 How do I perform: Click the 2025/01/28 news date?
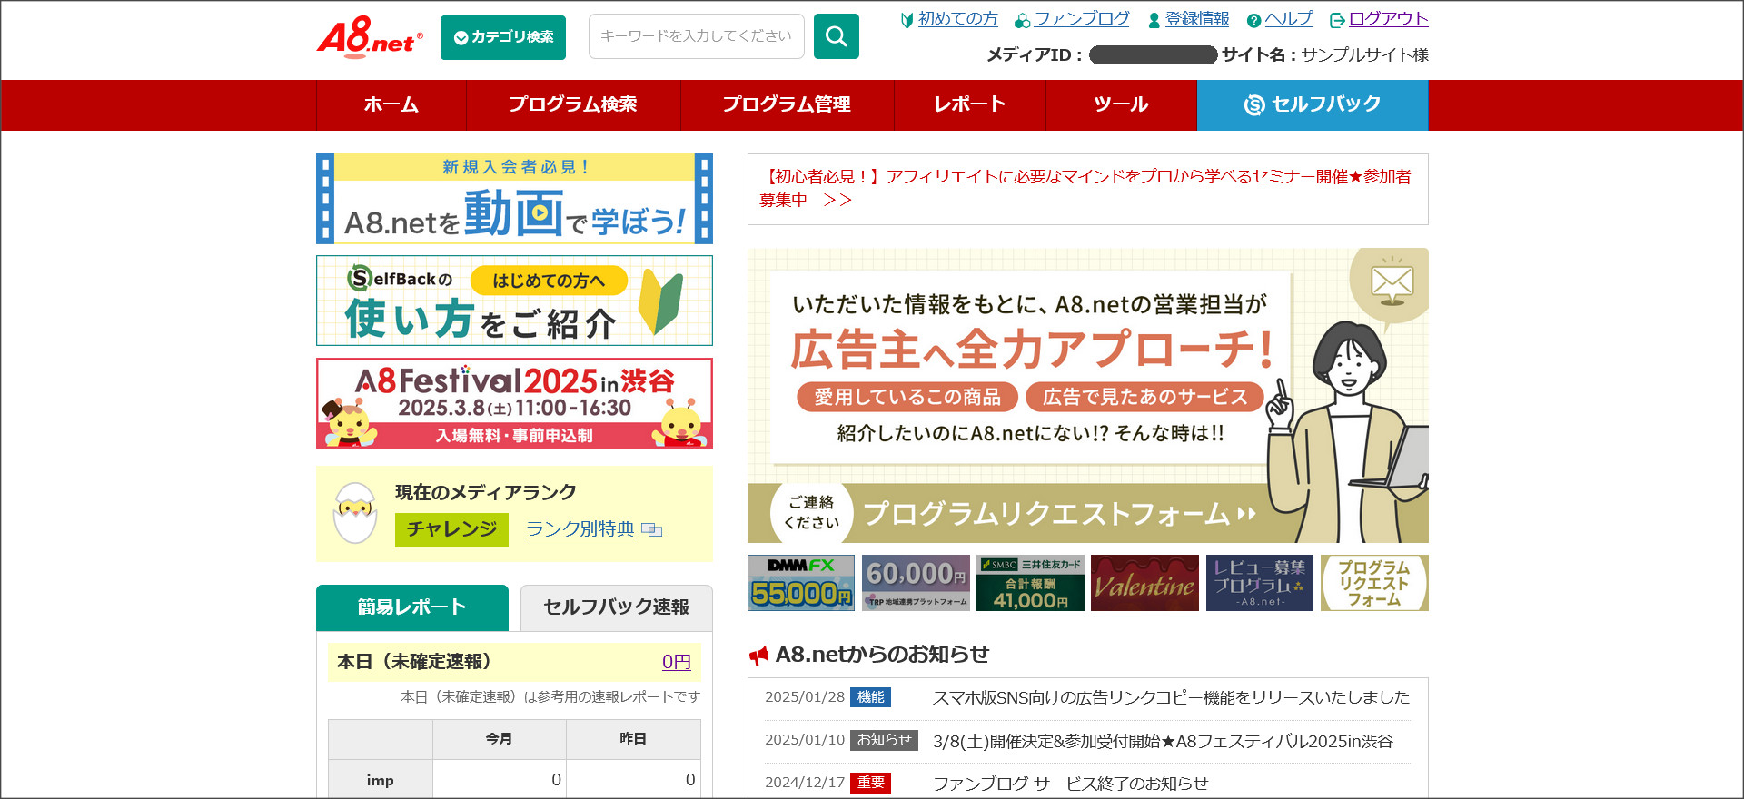click(x=805, y=697)
